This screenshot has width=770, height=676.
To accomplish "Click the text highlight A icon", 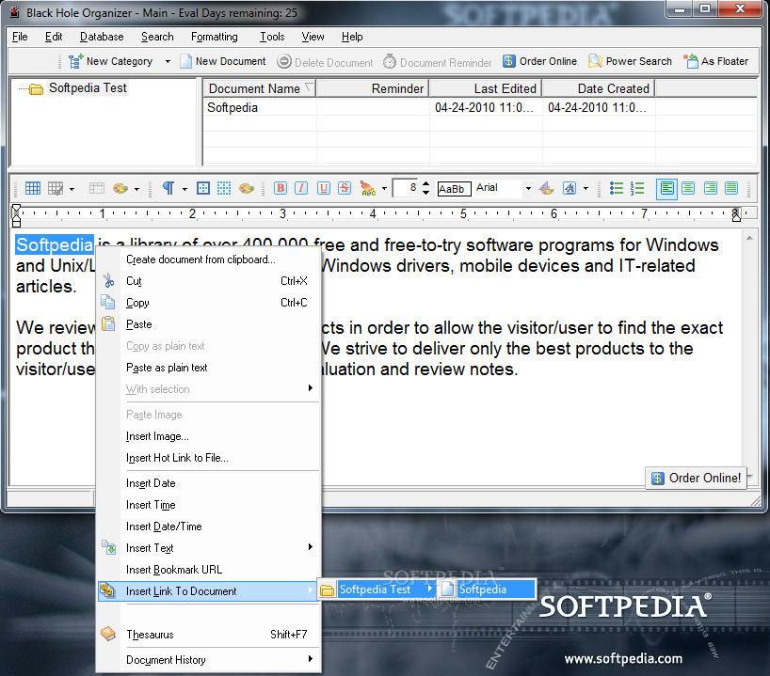I will [x=569, y=188].
